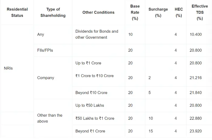This screenshot has width=212, height=140.
Task: Click the Surcharge (%) column header
Action: 158,12
